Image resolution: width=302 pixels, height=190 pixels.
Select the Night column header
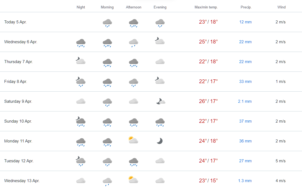coord(81,7)
